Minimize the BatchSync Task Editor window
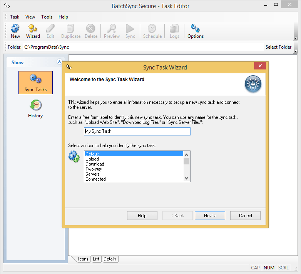Viewport: 301px width, 274px height. click(x=266, y=5)
